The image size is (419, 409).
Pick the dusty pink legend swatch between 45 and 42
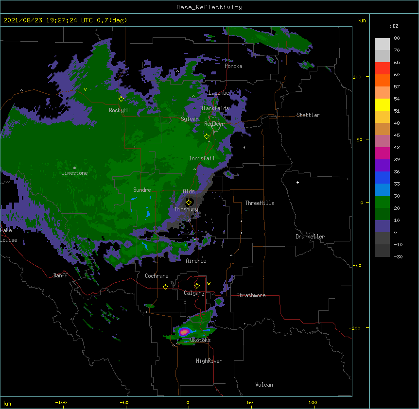[382, 141]
